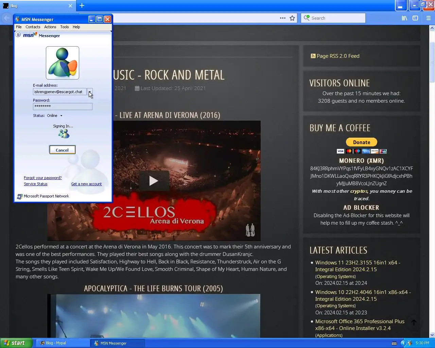Play the 2Cellos Arena di Verona video

tap(154, 181)
